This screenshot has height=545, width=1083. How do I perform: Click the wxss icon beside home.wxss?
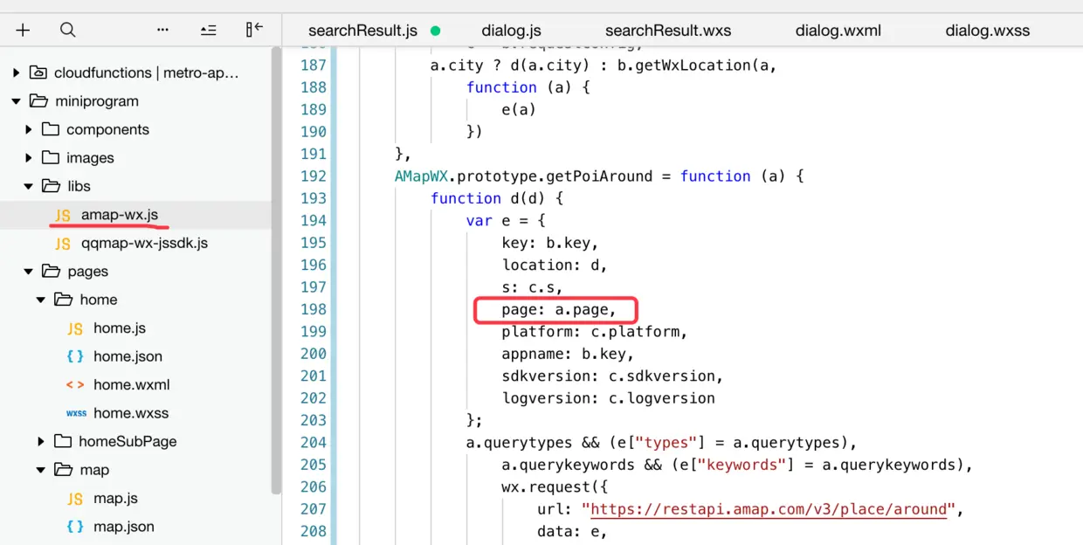pyautogui.click(x=76, y=413)
